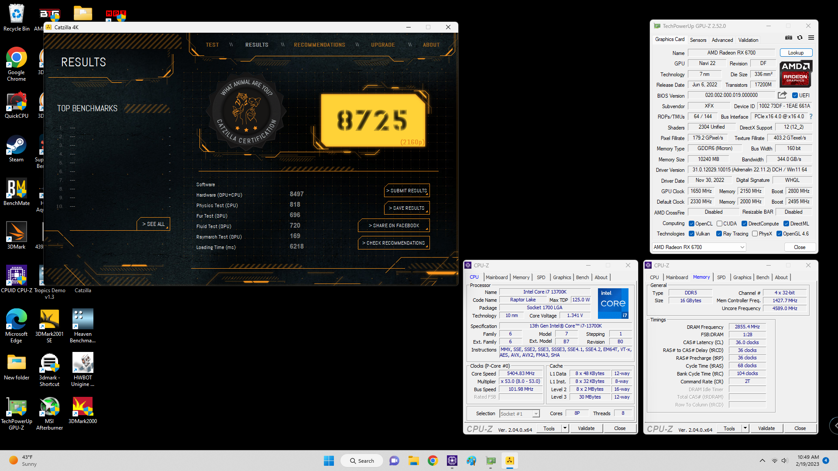
Task: Launch Steam from the desktop
Action: 16,148
